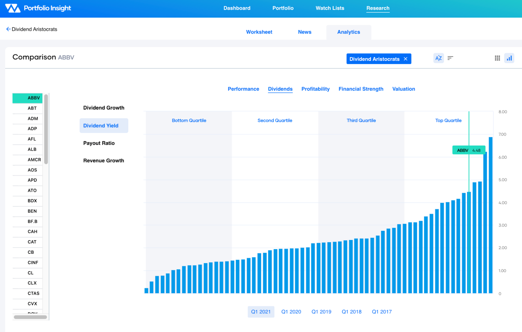This screenshot has height=332, width=522.
Task: Select CAT in the ticker list
Action: click(27, 242)
